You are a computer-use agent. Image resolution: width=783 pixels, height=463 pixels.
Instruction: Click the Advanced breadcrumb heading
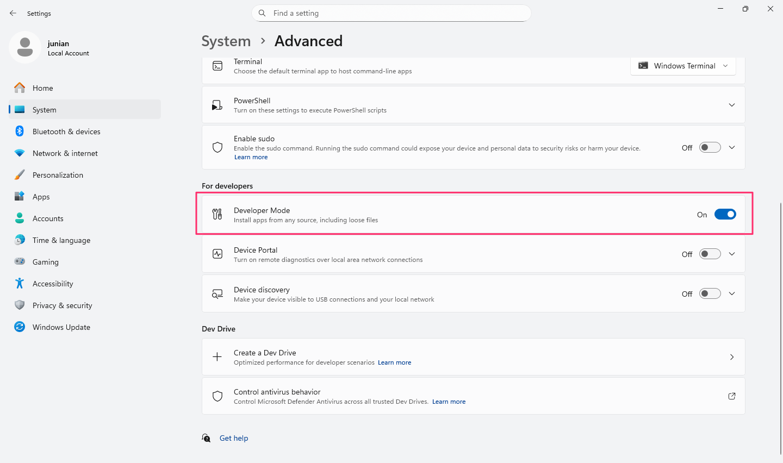(x=308, y=41)
